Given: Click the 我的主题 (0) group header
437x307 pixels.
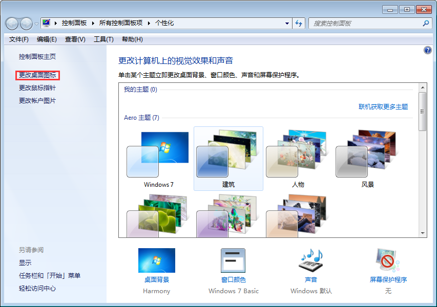Looking at the screenshot, I should (x=140, y=90).
